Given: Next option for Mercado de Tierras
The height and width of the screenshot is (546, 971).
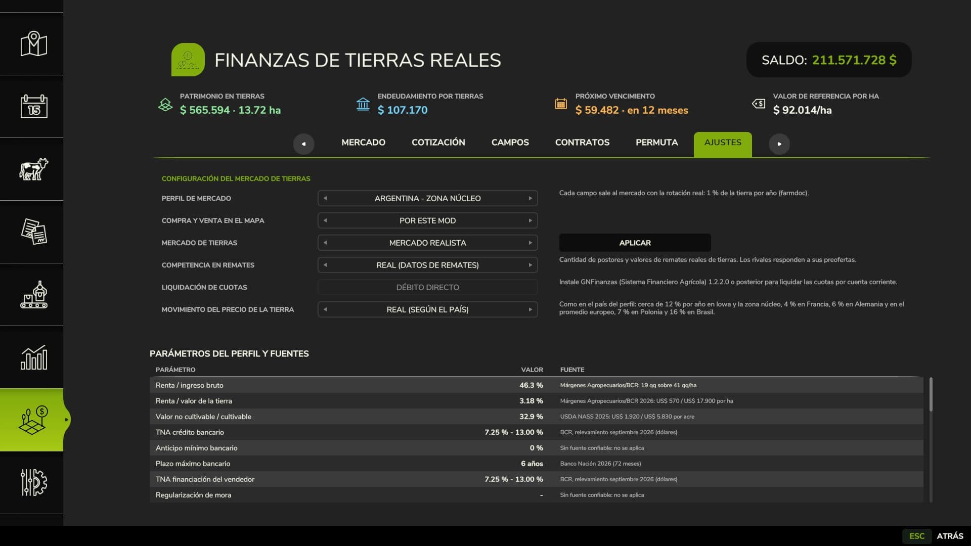Looking at the screenshot, I should (x=530, y=243).
